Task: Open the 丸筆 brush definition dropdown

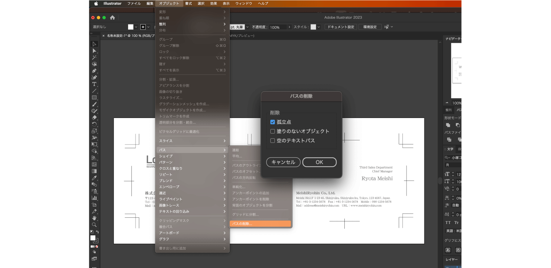Action: (x=247, y=27)
